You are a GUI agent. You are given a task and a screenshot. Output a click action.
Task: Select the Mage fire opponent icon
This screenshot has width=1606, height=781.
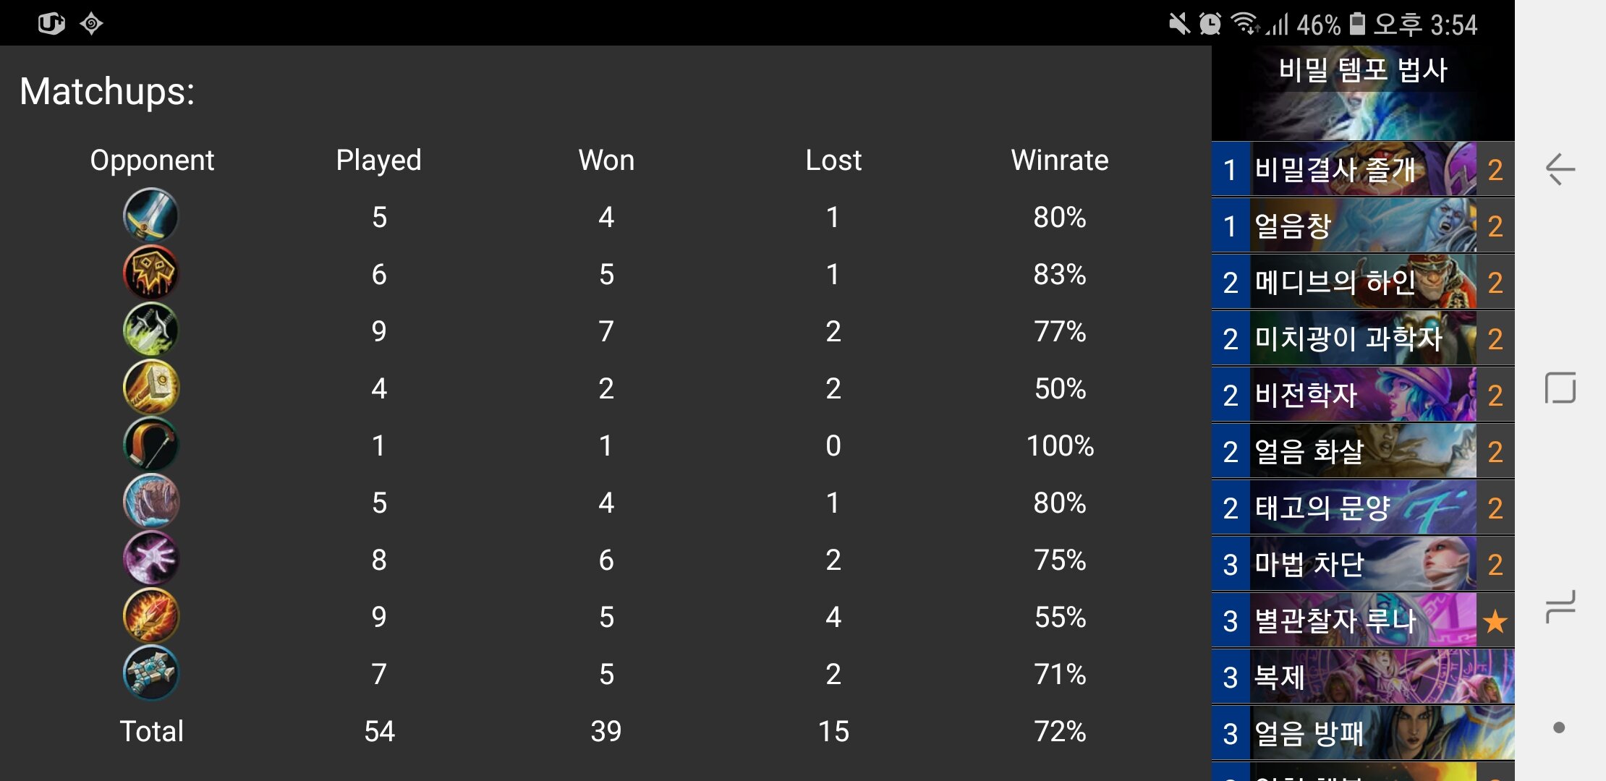150,615
